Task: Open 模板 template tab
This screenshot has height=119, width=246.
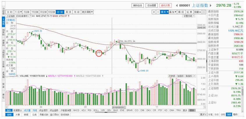Action: [192, 110]
